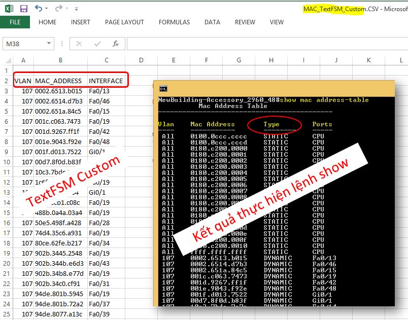Image resolution: width=408 pixels, height=320 pixels.
Task: Switch to the PAGE LAYOUT tab
Action: pyautogui.click(x=124, y=22)
